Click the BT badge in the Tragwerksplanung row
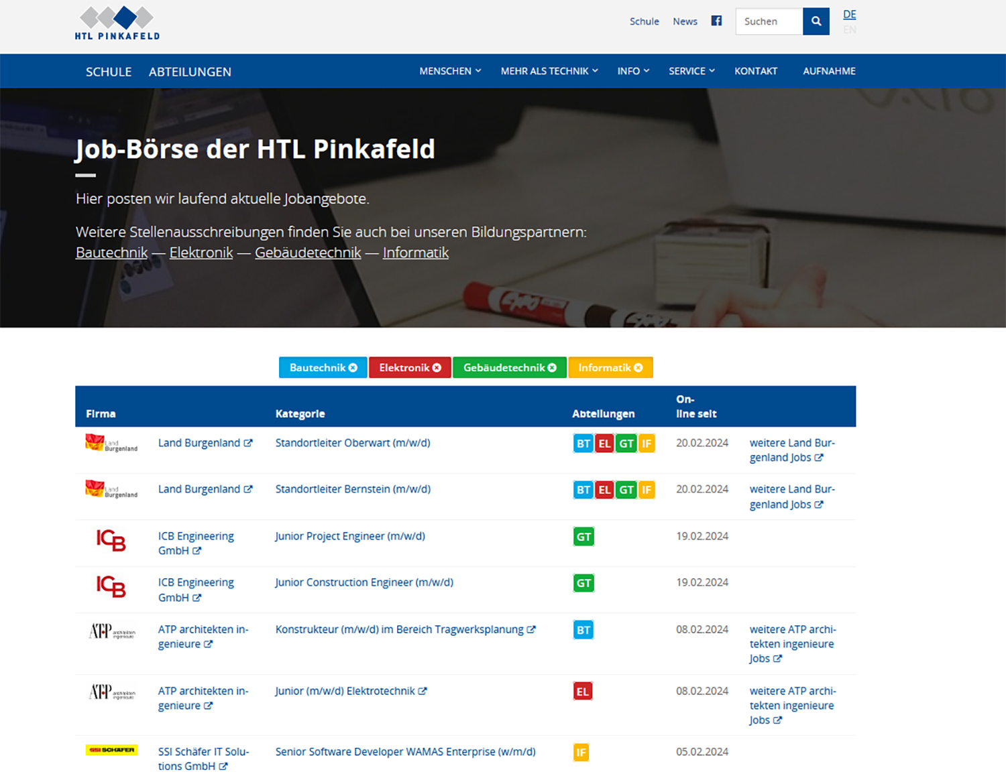Screen dimensions: 1006x782 tap(583, 630)
